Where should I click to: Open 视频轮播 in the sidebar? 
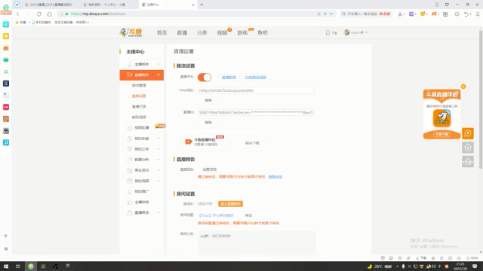tap(142, 127)
